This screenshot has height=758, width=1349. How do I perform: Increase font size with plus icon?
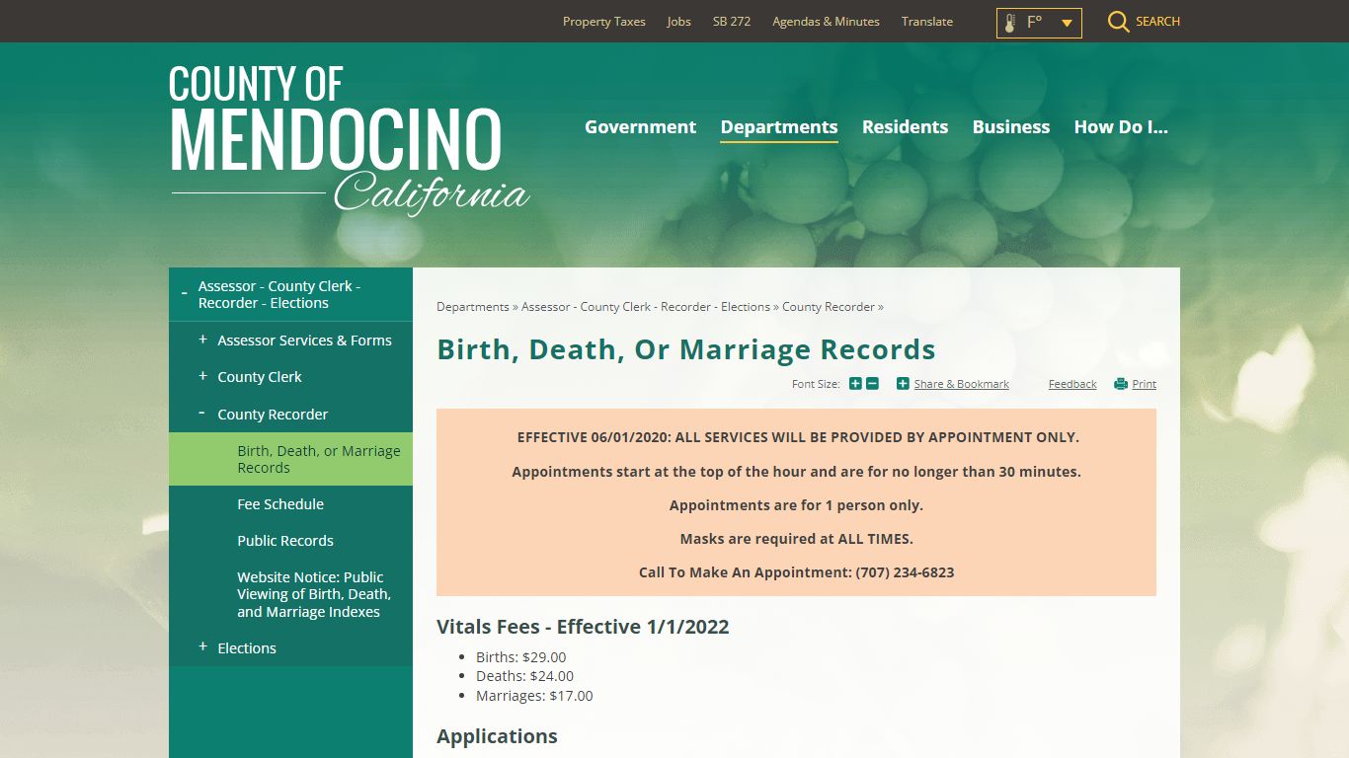855,384
